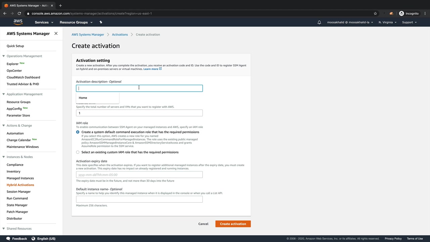Click the external link icon next to Learn more
The width and height of the screenshot is (430, 242).
[x=160, y=69]
